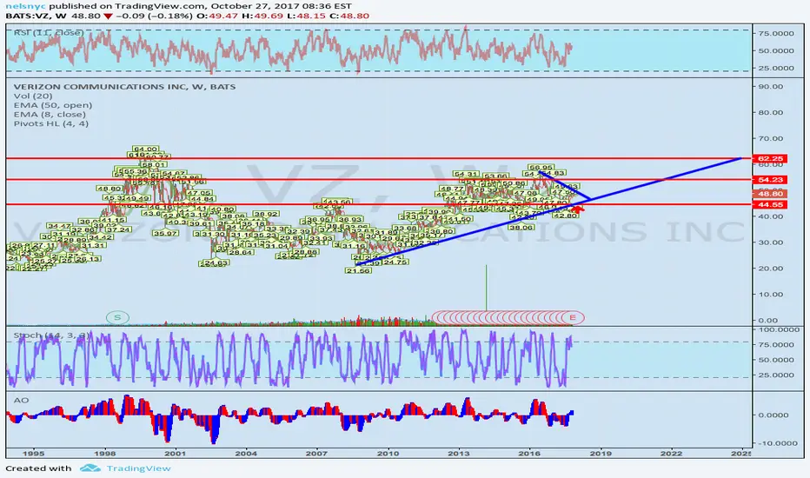
Task: Click the 2007 year on time axis
Action: click(x=316, y=454)
